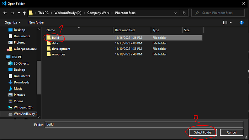Refresh the Phantom Stars folder
Viewport: 249px width, 140px height.
184,13
